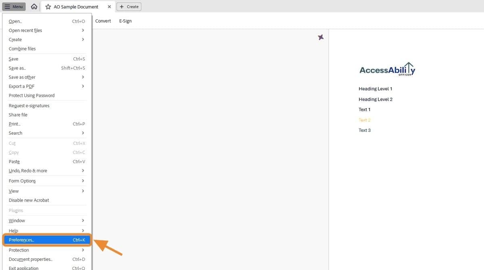This screenshot has height=270, width=484.
Task: Expand the Create submenu
Action: 15,39
